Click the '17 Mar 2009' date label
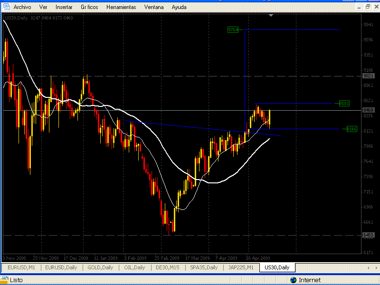The height and width of the screenshot is (285, 380). click(x=197, y=258)
